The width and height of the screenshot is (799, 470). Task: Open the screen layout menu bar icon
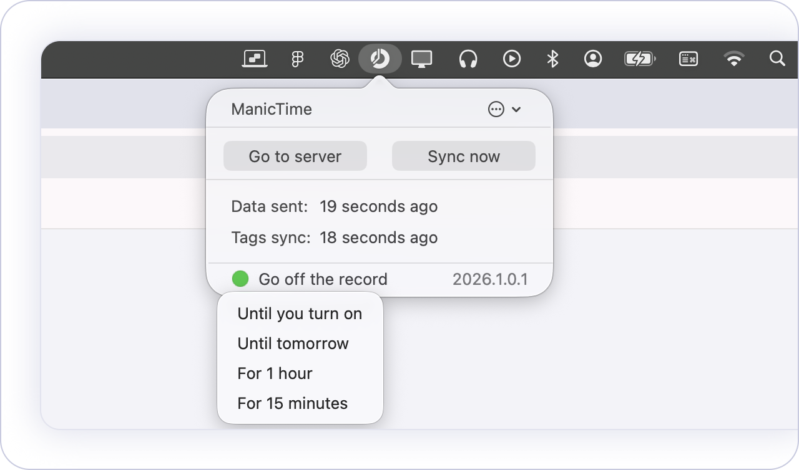[x=255, y=59]
